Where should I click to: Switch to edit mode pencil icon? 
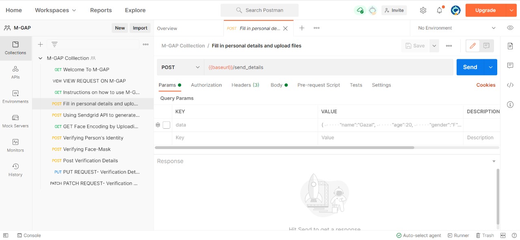coord(472,46)
